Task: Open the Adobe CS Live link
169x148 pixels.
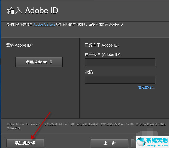Action: point(44,25)
